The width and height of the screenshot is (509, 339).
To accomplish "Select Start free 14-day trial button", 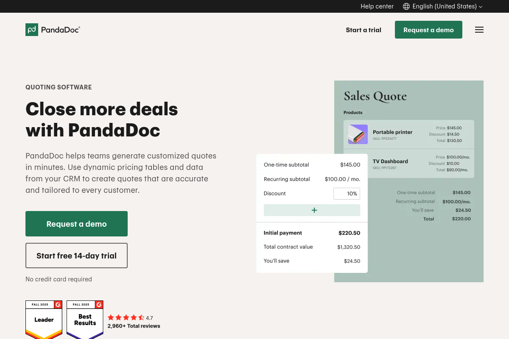I will click(76, 256).
